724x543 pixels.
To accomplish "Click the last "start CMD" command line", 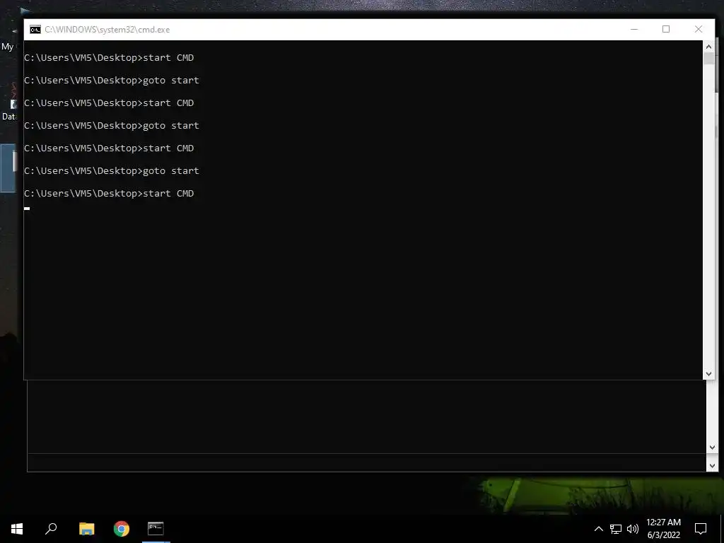I will point(109,194).
